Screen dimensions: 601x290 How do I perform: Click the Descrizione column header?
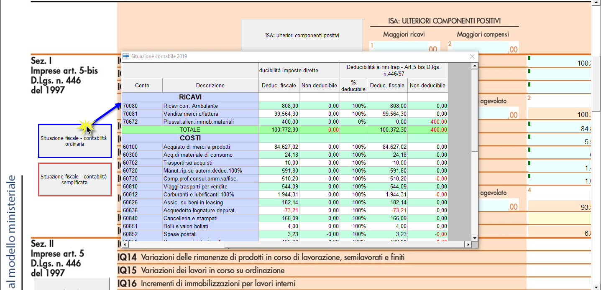click(x=210, y=85)
